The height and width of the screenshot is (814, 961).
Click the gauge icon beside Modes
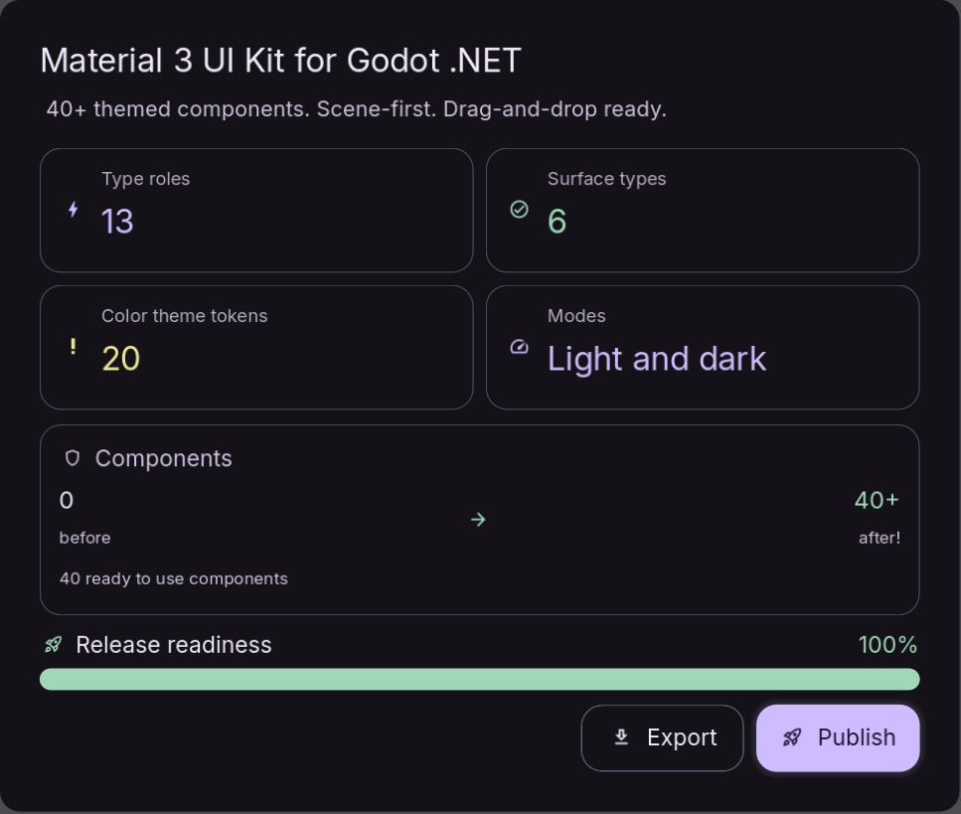[519, 347]
